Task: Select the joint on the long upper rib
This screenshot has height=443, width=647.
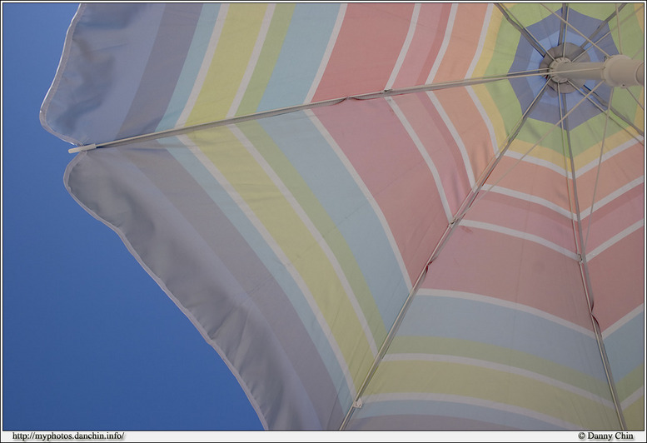Action: coord(385,93)
